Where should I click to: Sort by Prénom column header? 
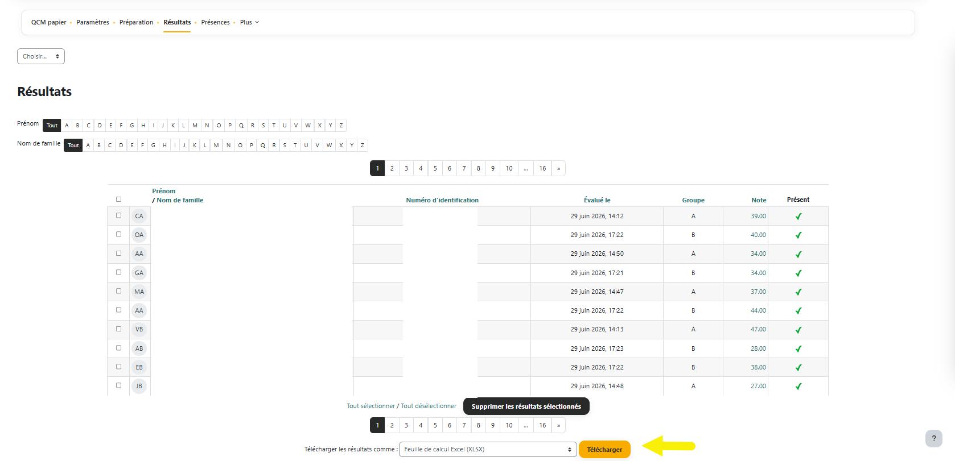(x=164, y=191)
